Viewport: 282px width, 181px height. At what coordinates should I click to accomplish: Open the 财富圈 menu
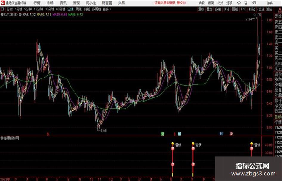point(107,3)
